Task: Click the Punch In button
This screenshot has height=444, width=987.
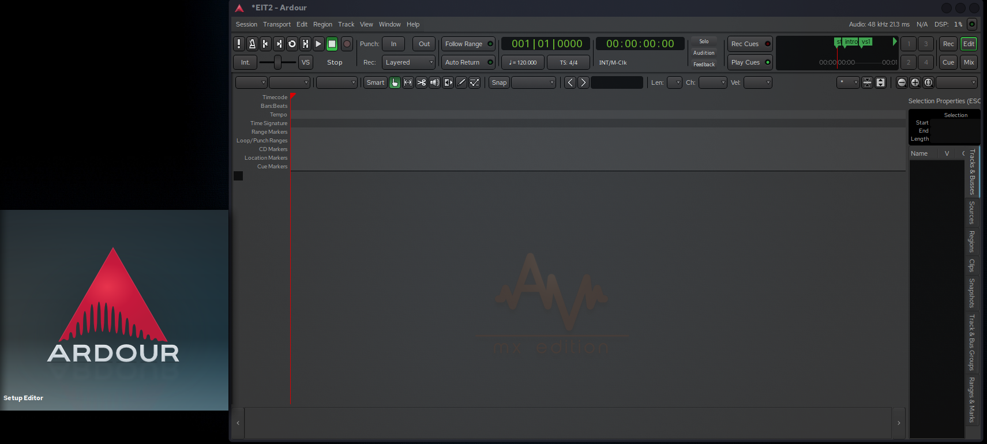Action: click(393, 44)
